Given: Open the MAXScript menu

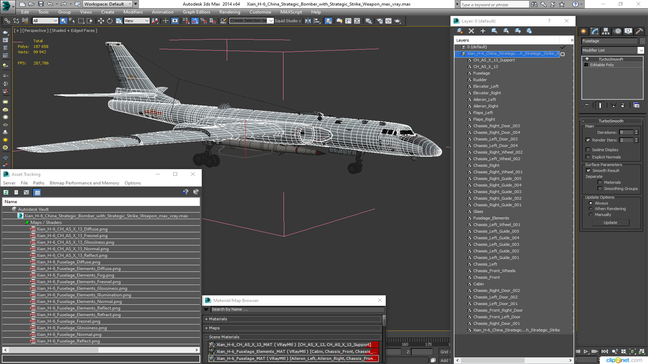Looking at the screenshot, I should point(291,12).
